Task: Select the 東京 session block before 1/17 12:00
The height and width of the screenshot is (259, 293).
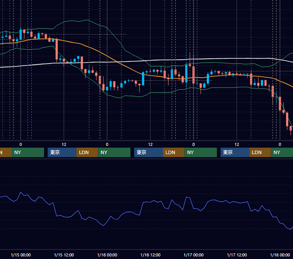Action: point(235,152)
